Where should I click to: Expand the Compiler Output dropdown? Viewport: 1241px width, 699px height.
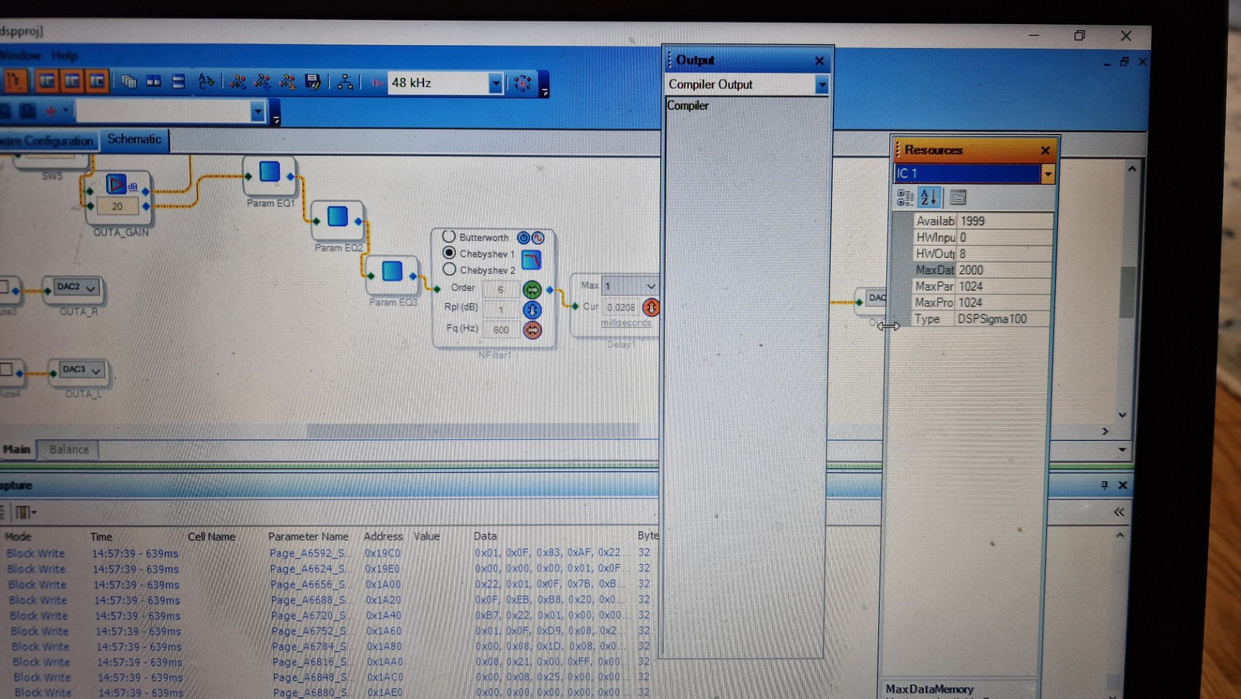tap(821, 85)
